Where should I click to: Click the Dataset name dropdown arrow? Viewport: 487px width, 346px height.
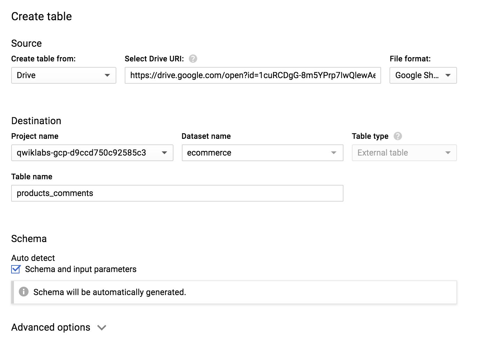point(334,153)
